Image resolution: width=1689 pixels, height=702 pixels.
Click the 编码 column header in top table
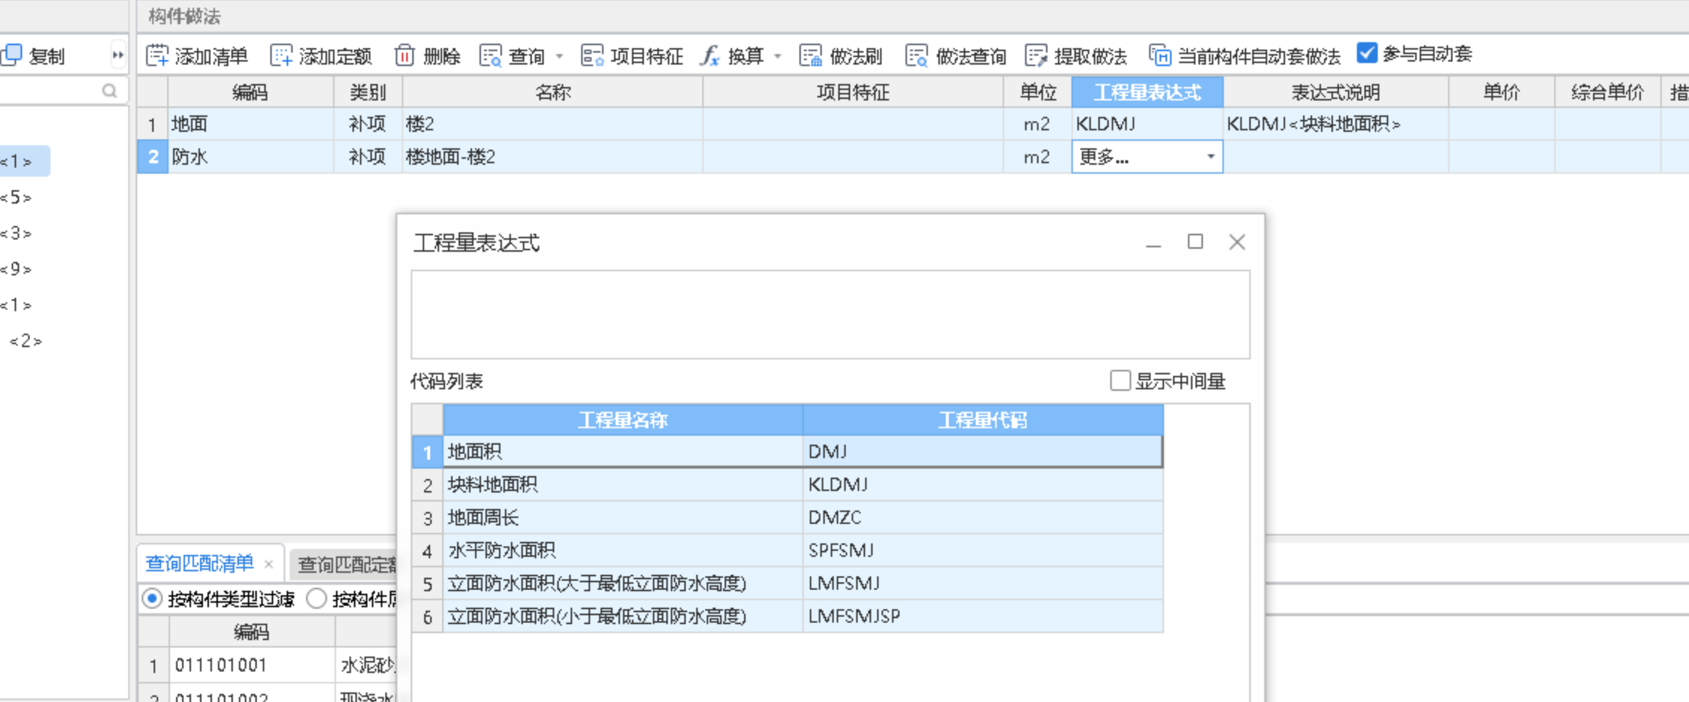[251, 93]
